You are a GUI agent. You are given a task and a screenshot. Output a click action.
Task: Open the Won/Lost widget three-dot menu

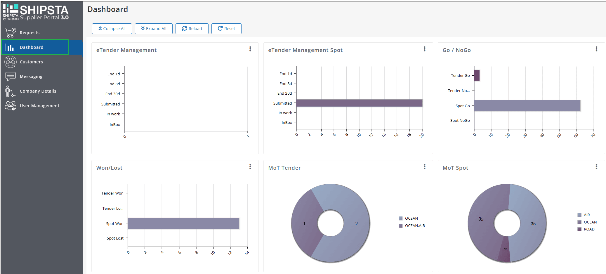tap(250, 167)
